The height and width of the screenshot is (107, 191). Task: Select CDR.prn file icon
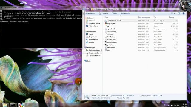[106, 34]
